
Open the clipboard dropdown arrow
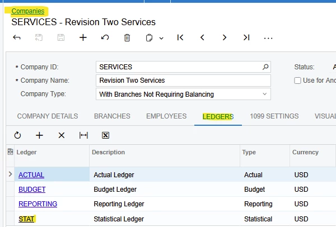coord(161,38)
